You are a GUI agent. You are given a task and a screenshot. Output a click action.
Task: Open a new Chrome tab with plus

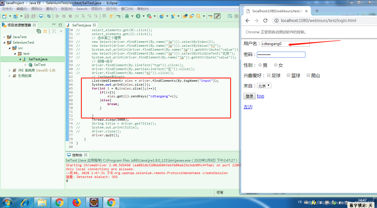[317, 11]
